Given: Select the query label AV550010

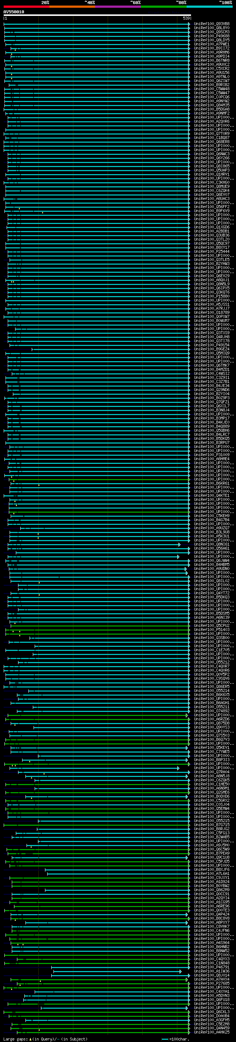Looking at the screenshot, I should (x=14, y=12).
